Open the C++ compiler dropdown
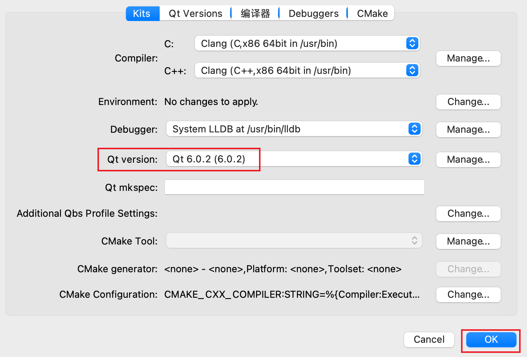This screenshot has width=527, height=357. 307,70
